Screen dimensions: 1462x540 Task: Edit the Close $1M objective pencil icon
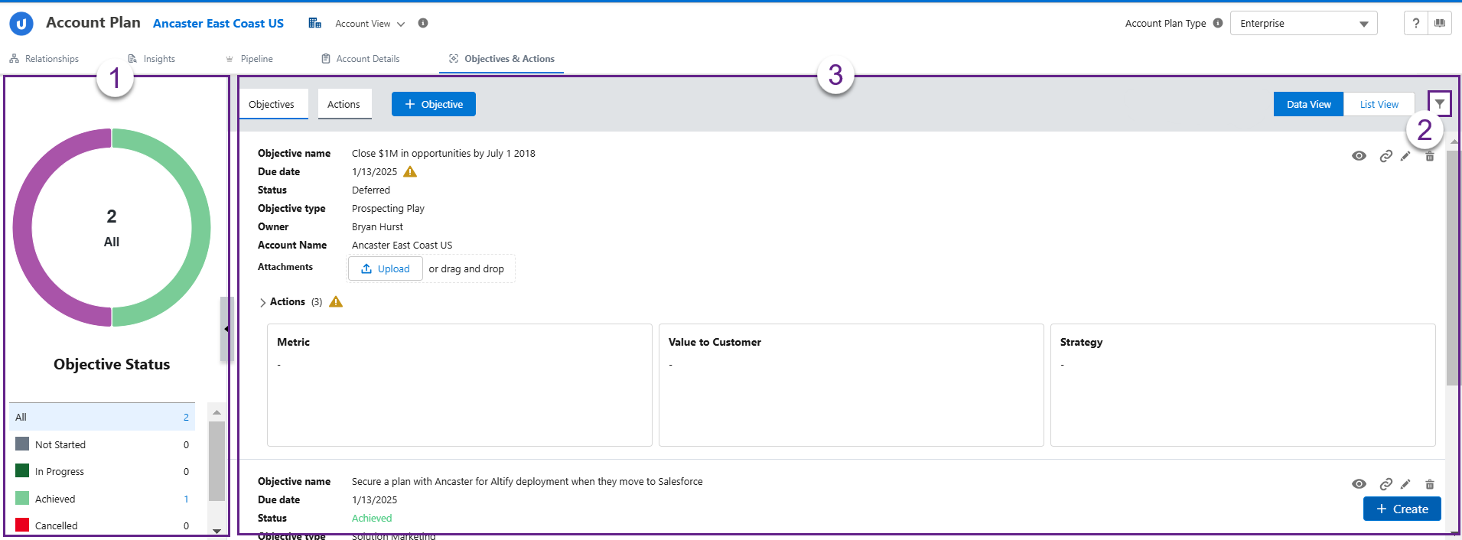(x=1405, y=156)
